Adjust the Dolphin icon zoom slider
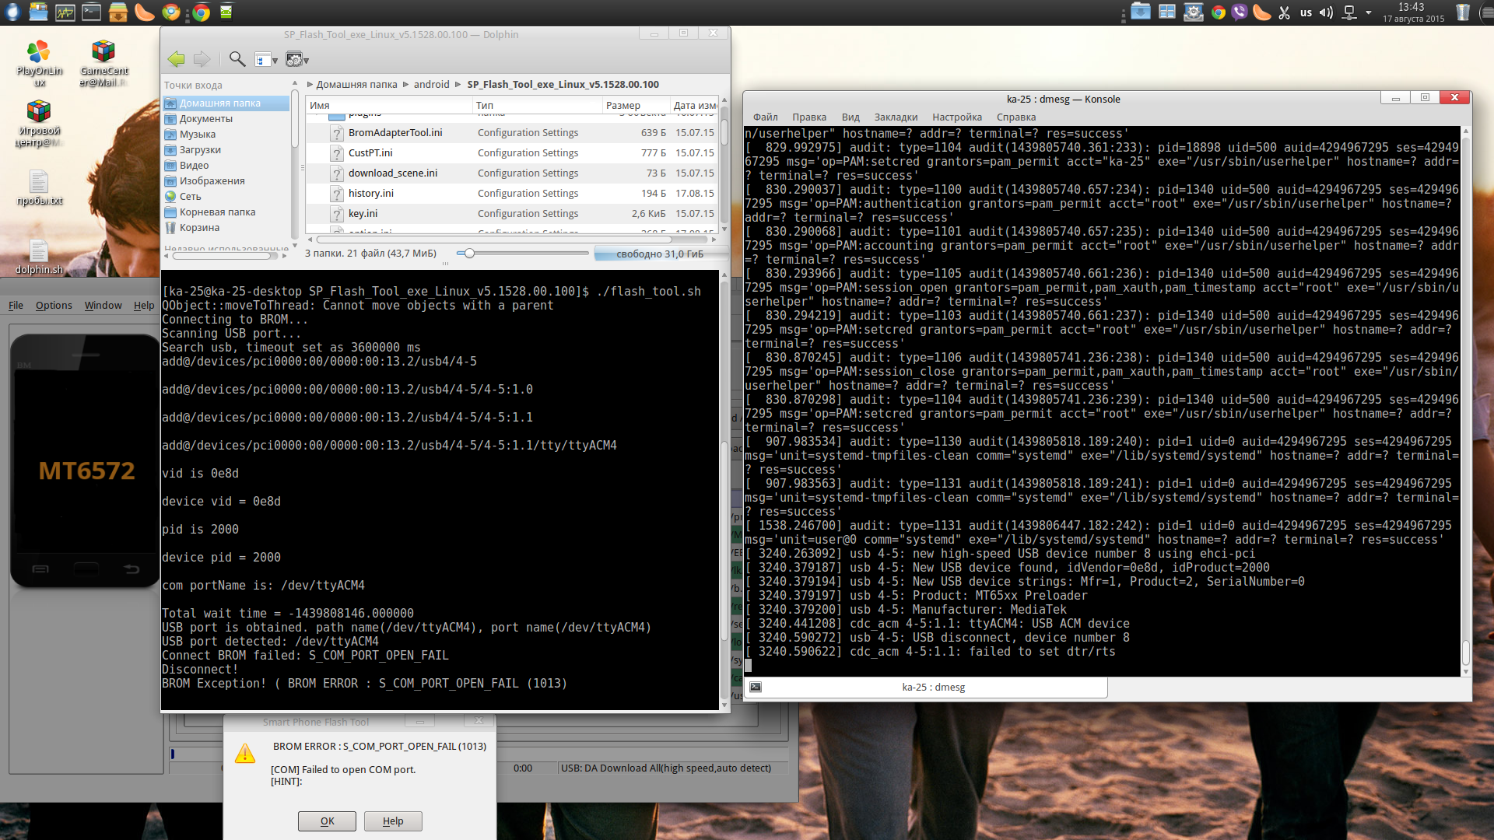The image size is (1494, 840). 469,254
